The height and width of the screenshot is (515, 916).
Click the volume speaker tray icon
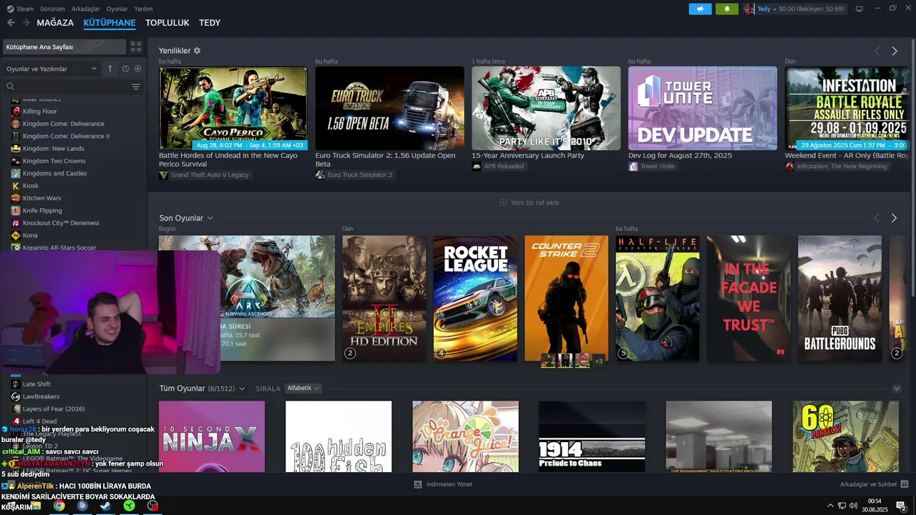click(853, 506)
